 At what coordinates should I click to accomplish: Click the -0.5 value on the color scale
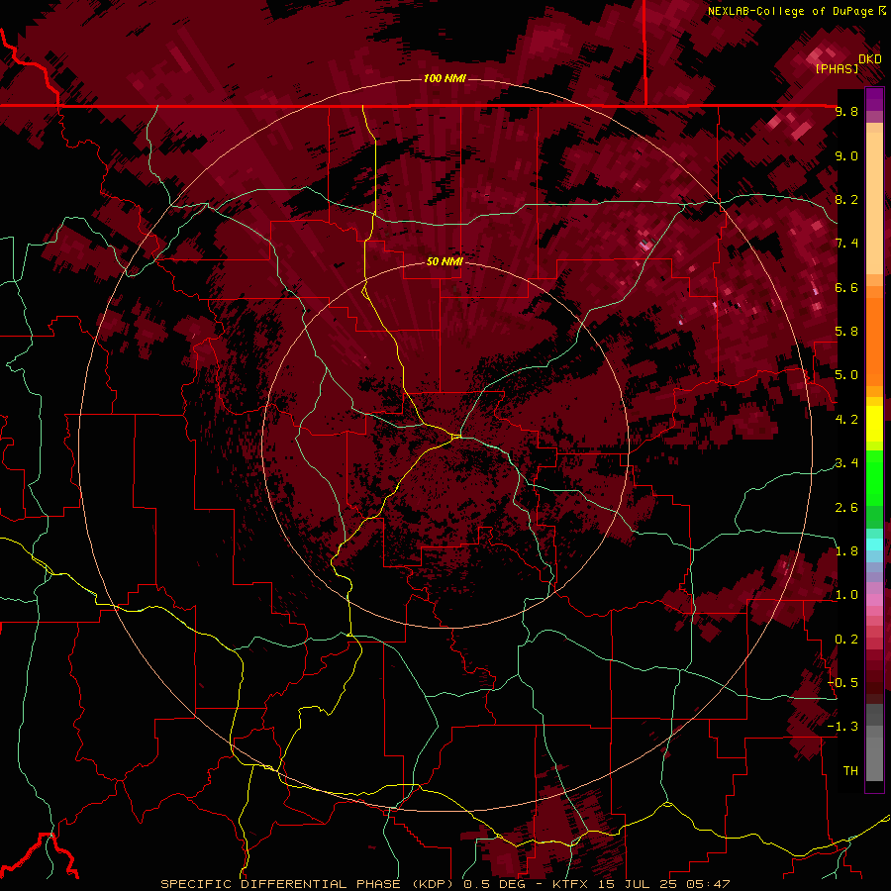pyautogui.click(x=843, y=683)
